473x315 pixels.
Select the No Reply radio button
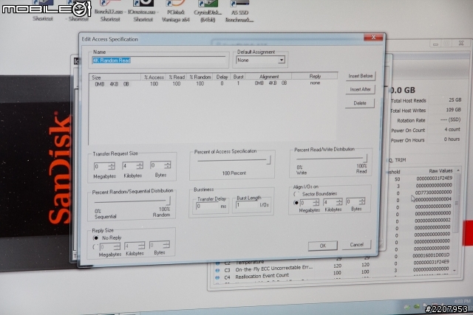coord(95,238)
